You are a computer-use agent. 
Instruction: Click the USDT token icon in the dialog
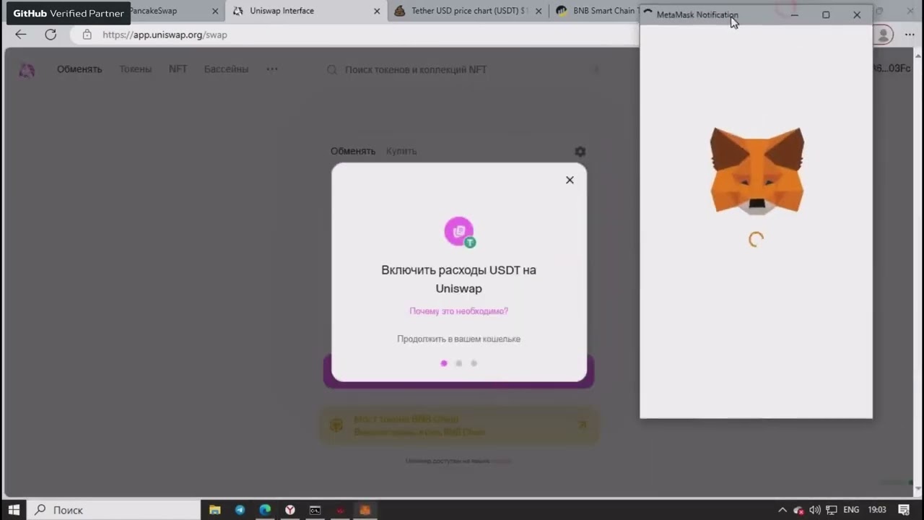point(470,243)
